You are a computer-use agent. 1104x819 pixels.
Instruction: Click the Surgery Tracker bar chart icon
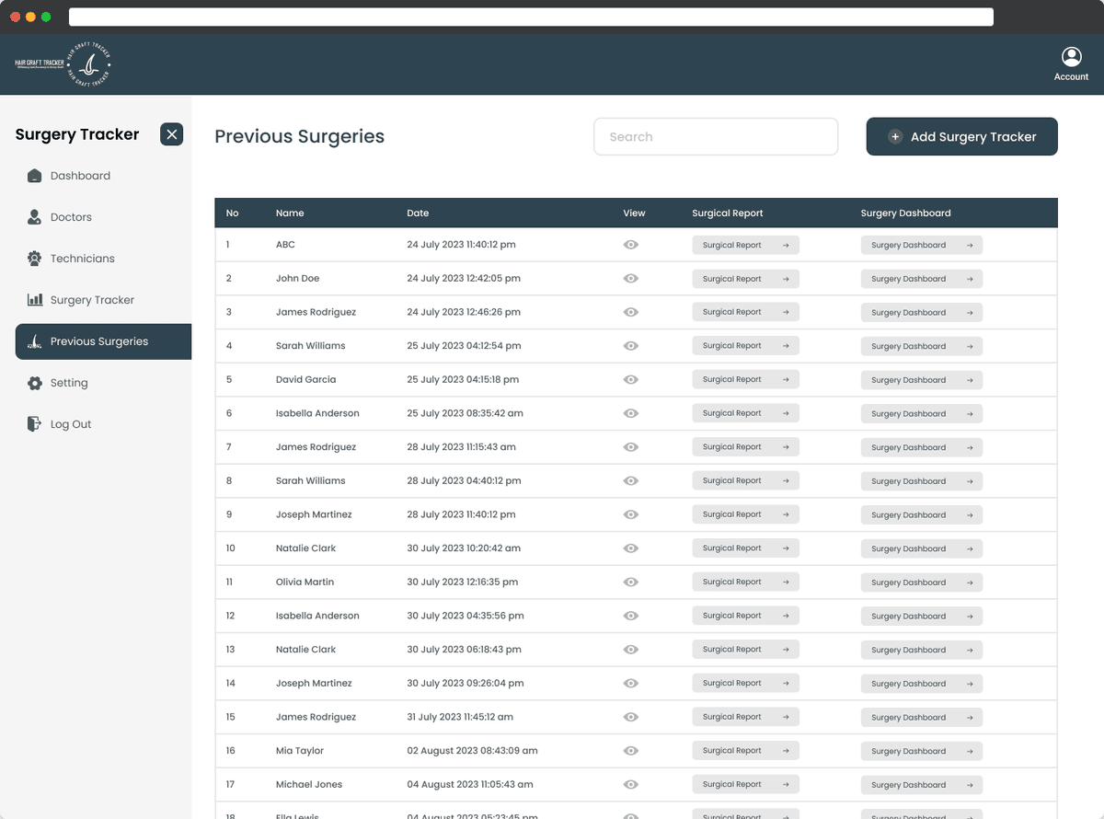click(x=35, y=300)
